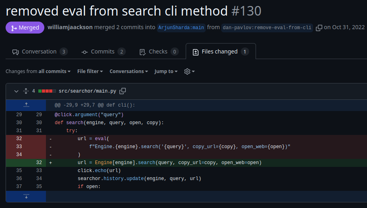Expand hidden lines below line 37
The width and height of the screenshot is (367, 208).
pos(26,196)
